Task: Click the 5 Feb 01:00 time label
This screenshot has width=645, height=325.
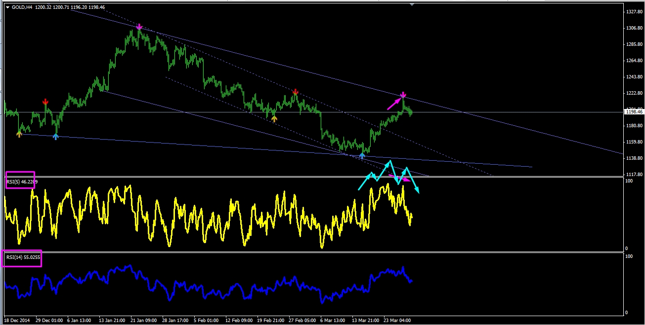Action: tap(207, 320)
